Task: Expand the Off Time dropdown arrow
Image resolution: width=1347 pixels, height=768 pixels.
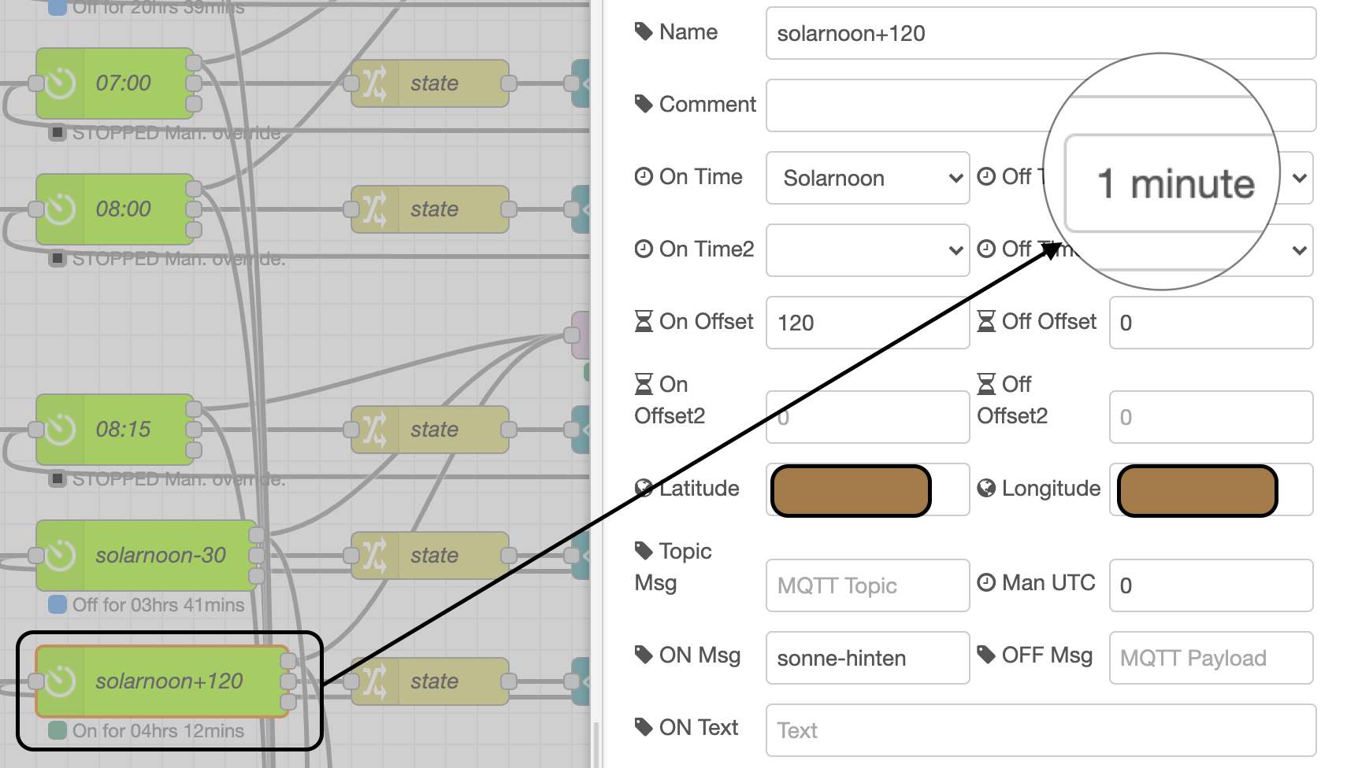Action: [1300, 178]
